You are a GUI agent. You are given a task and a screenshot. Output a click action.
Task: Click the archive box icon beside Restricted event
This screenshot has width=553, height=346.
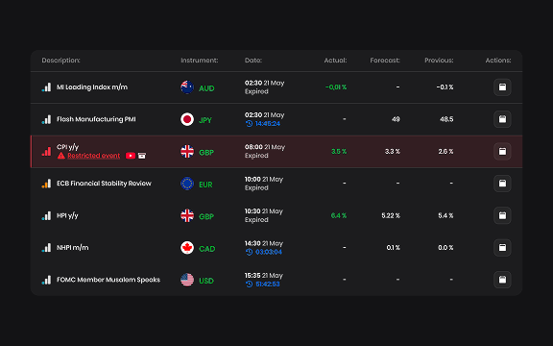tap(142, 156)
